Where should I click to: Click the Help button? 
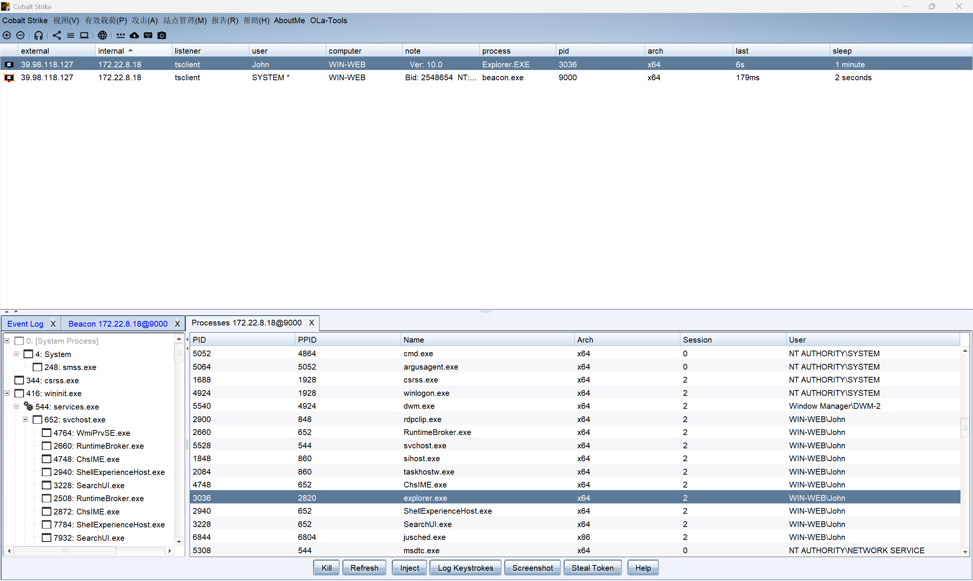tap(643, 568)
